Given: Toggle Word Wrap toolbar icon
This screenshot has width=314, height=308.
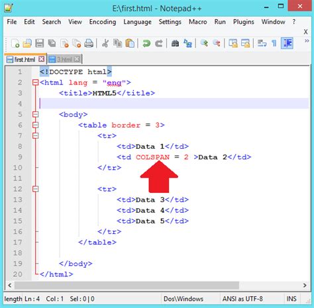Looking at the screenshot, I should pos(262,43).
